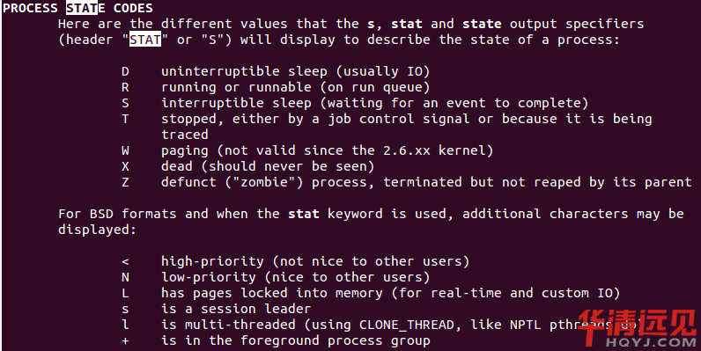The image size is (701, 351).
Task: Click the + foreground process group symbol
Action: pyautogui.click(x=125, y=340)
